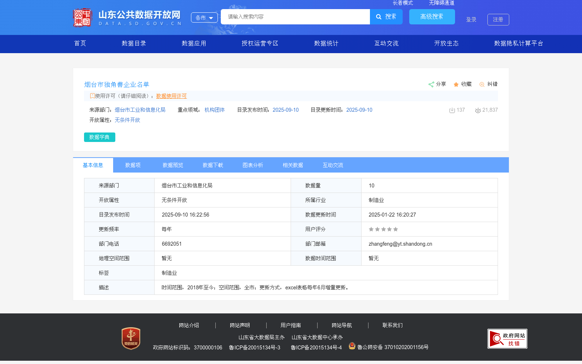Open 网站导航 footer link
This screenshot has height=364, width=582.
tap(342, 325)
